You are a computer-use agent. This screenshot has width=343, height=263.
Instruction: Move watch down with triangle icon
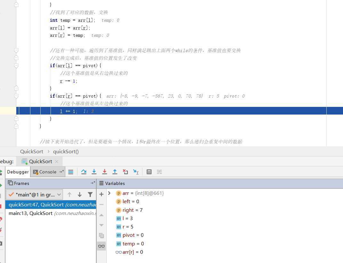(x=101, y=225)
